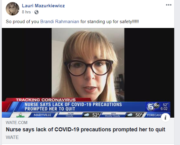Click the 6 abc station logo in the thumbnail
This screenshot has height=145, width=180.
153,107
